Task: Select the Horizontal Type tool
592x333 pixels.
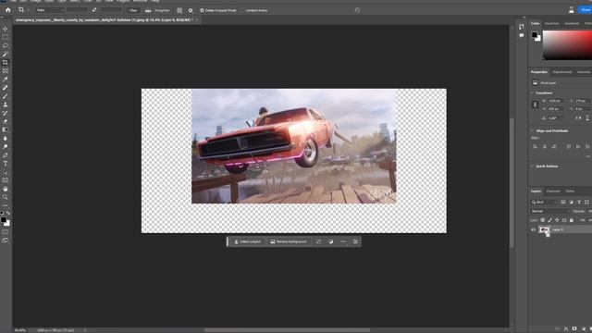Action: point(6,164)
